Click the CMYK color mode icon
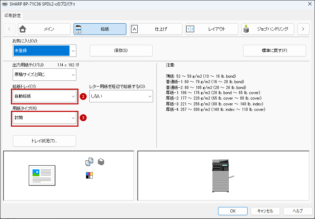This screenshot has height=219, width=315. (89, 176)
